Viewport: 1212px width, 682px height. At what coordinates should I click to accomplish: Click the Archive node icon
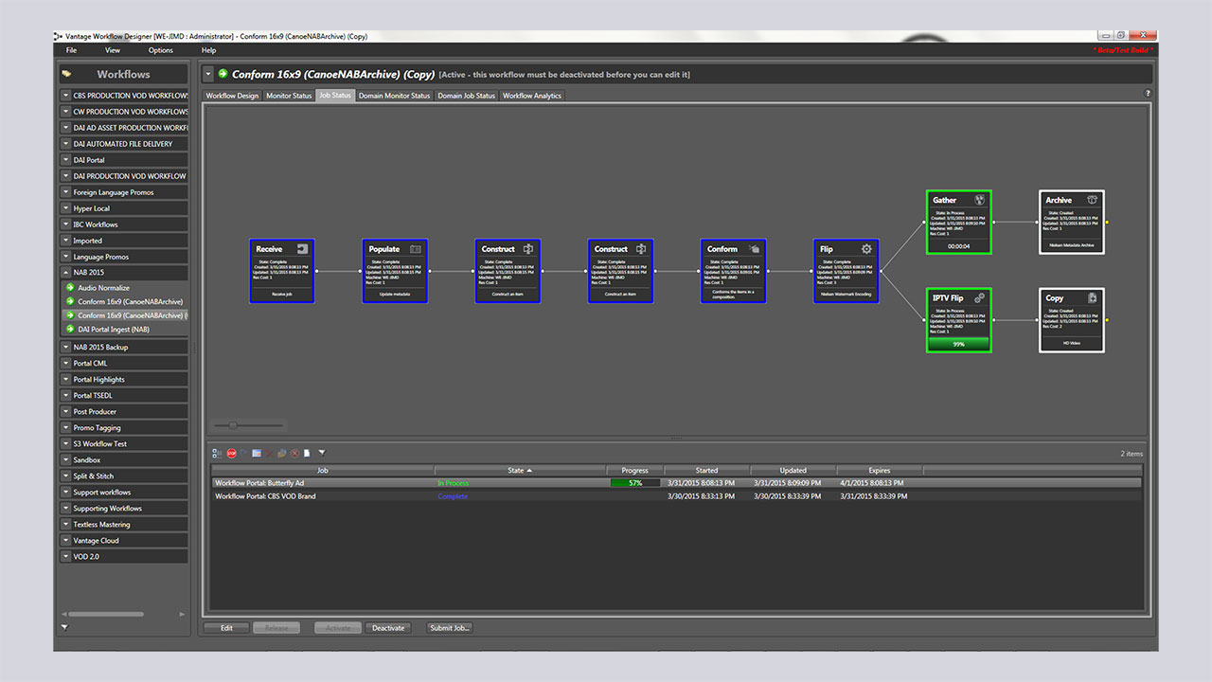1092,200
